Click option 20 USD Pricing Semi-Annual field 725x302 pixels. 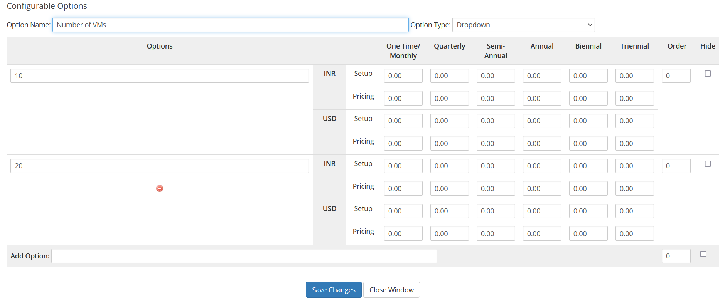tap(496, 233)
